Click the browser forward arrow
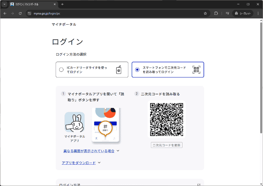Image resolution: width=263 pixels, height=186 pixels. (x=12, y=13)
